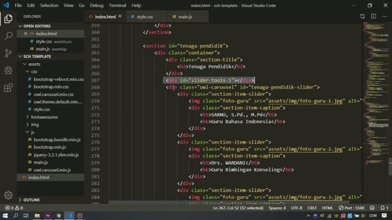Click the VS Code icon on taskbar
Screen dimensions: 392x220
pyautogui.click(x=69, y=216)
